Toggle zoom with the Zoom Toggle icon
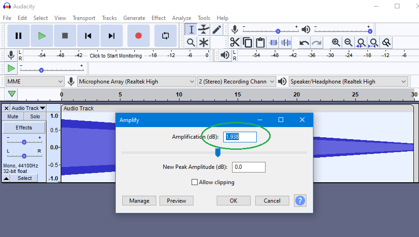Screen dimensions: 419x237 (x=386, y=42)
